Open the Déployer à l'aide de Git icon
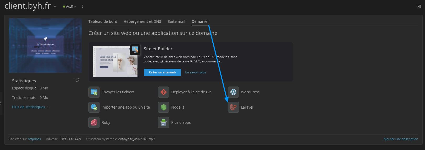 [164, 92]
